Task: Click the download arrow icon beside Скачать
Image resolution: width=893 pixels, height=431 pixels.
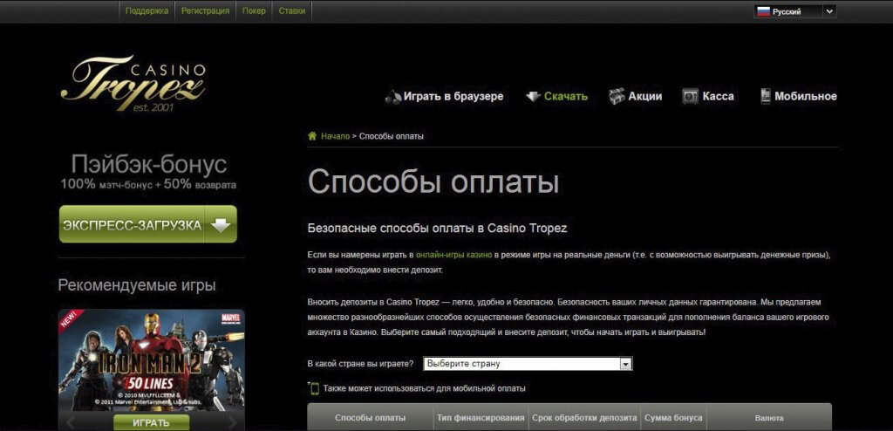Action: click(x=533, y=96)
